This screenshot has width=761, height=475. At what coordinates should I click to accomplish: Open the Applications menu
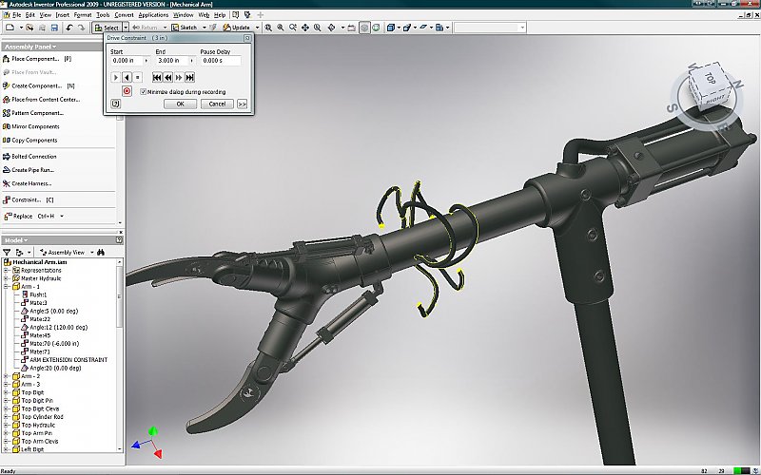tap(153, 15)
